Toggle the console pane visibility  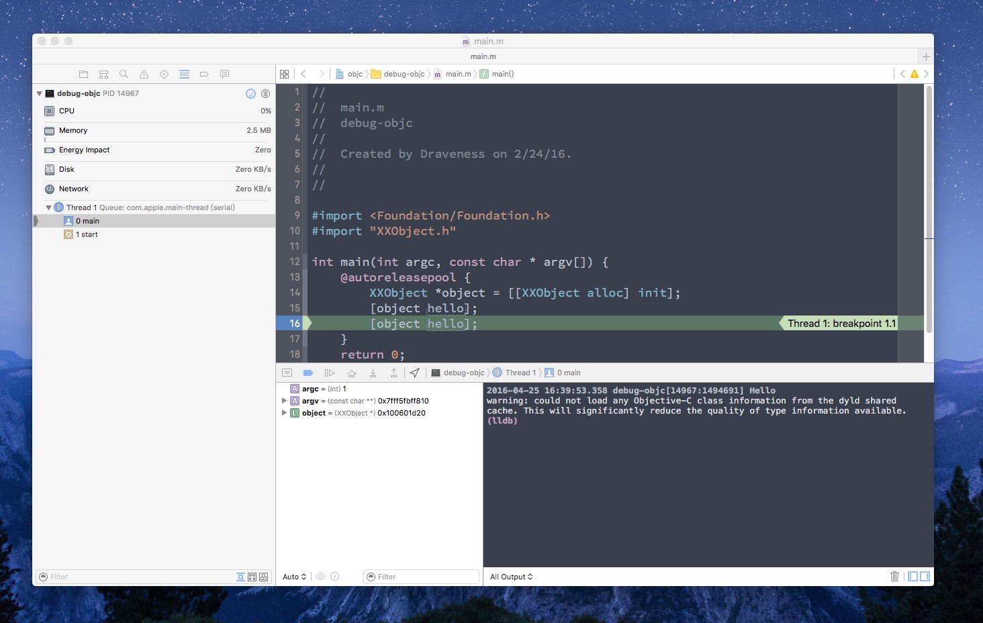(925, 577)
